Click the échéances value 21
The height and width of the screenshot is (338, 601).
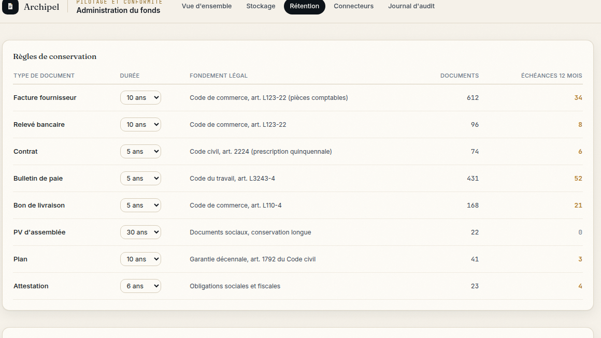[x=578, y=205]
